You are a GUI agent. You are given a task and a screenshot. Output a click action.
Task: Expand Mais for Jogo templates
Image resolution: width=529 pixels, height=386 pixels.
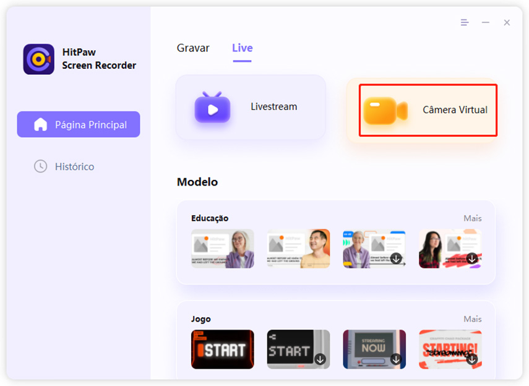pos(472,319)
